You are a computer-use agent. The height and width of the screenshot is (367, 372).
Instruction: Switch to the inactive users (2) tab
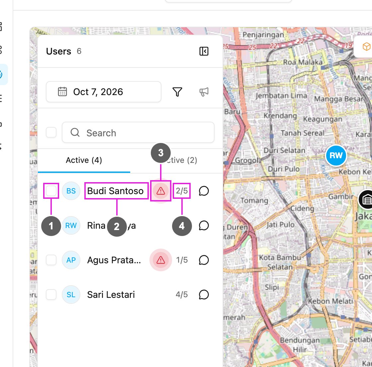point(176,161)
